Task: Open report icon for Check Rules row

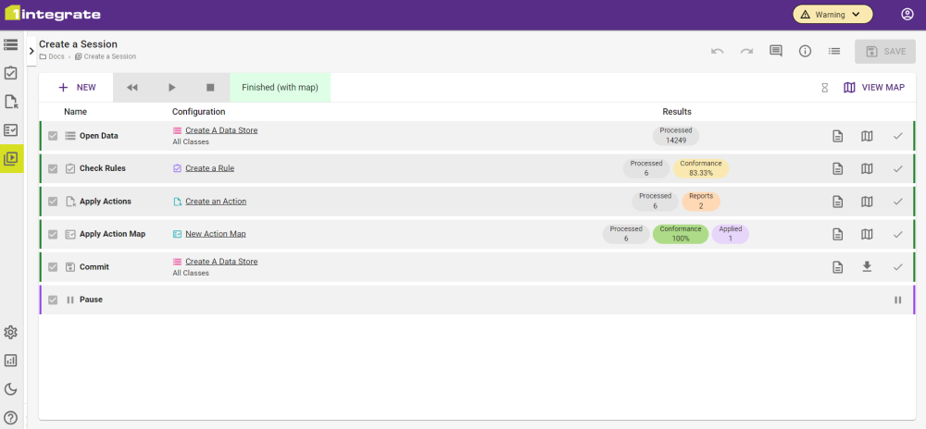Action: (837, 168)
